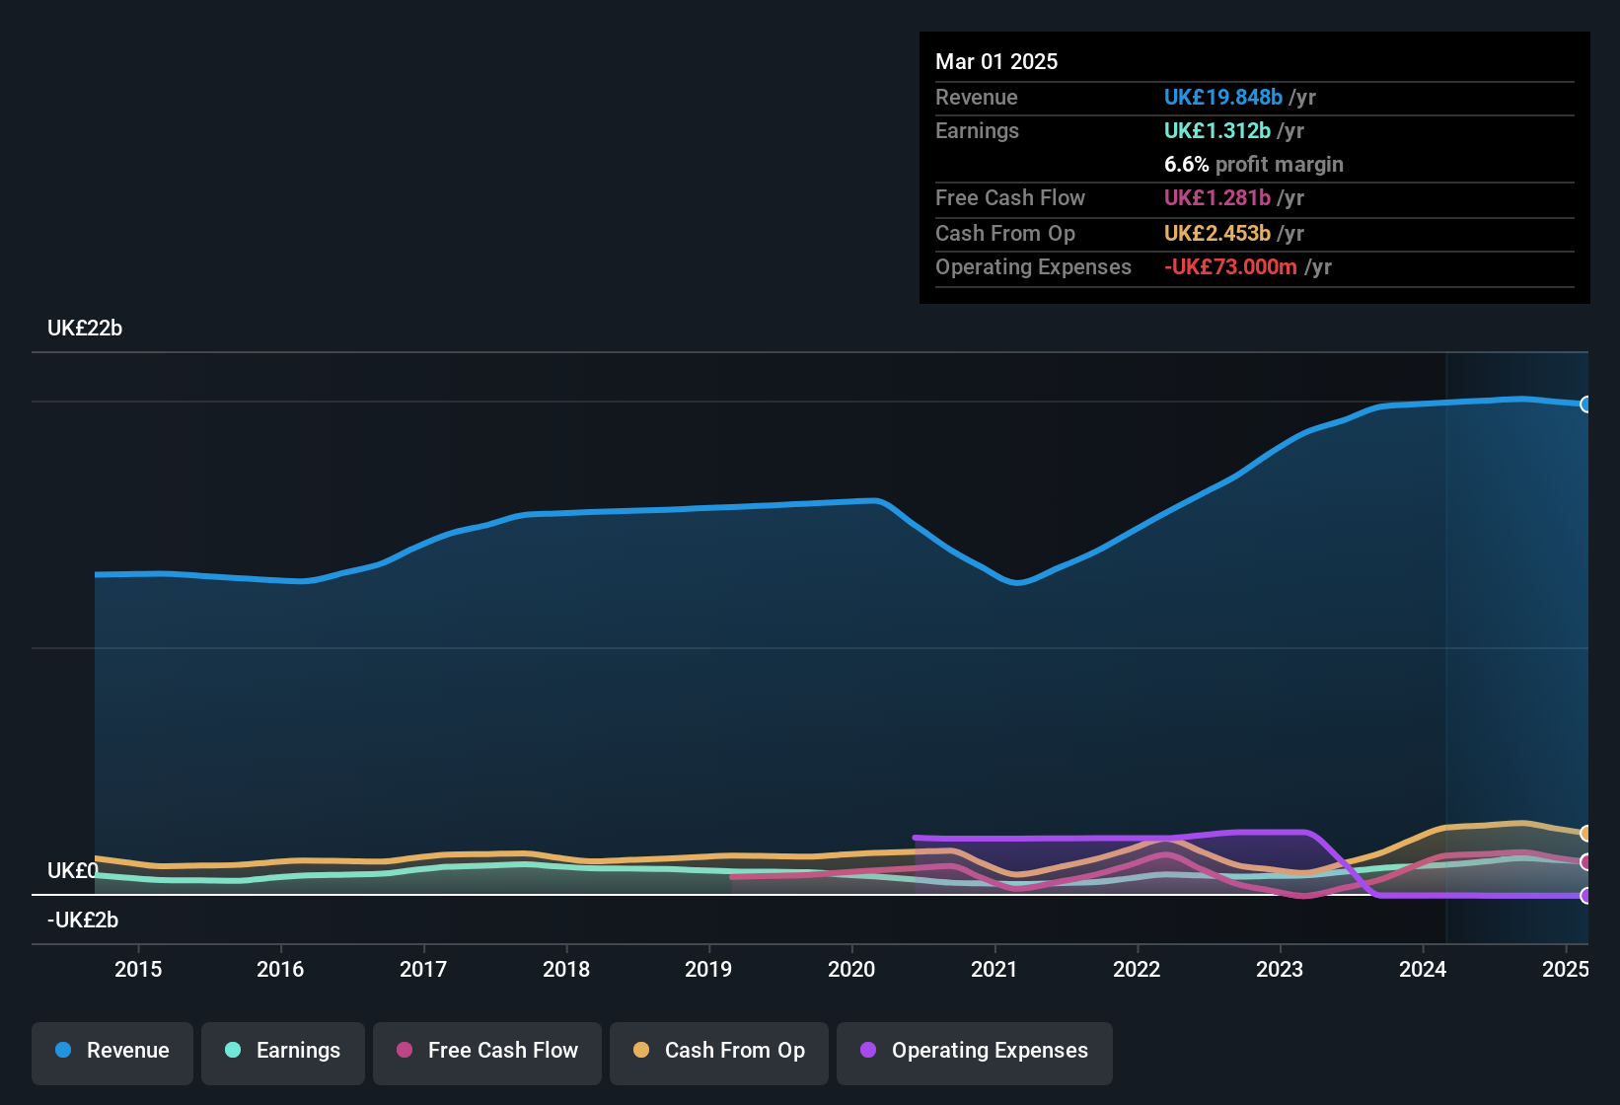
Task: Click the purple Operating Expenses endpoint marker
Action: 1585,896
